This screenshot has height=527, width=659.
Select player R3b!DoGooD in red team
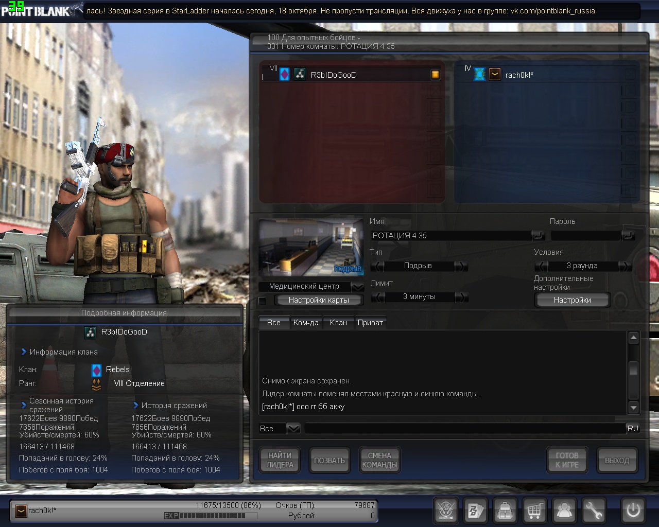coord(352,75)
